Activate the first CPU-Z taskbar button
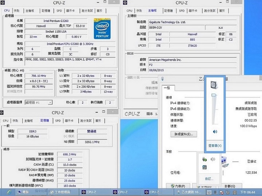 point(94,192)
